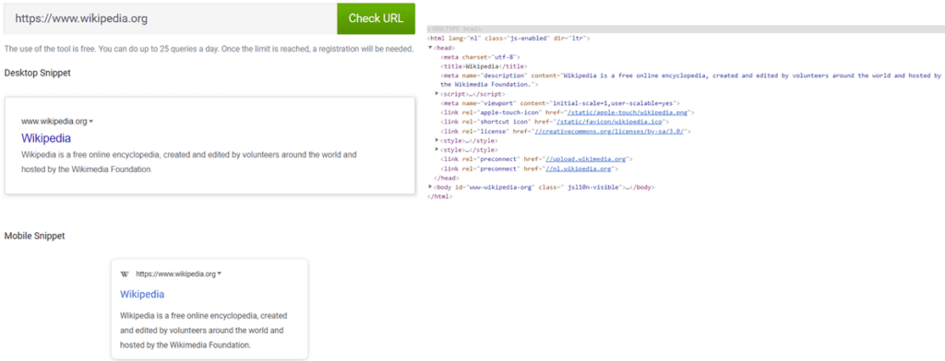The width and height of the screenshot is (945, 361).
Task: Select the meta name="viewport" line
Action: pyautogui.click(x=560, y=103)
